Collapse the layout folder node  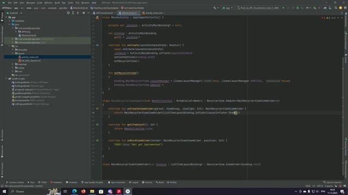coord(13,53)
